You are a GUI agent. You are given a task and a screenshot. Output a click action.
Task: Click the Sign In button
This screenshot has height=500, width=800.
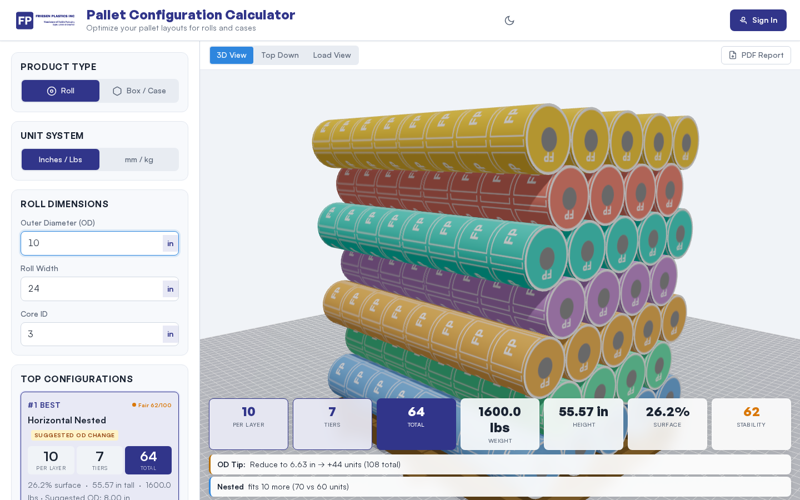(x=758, y=20)
